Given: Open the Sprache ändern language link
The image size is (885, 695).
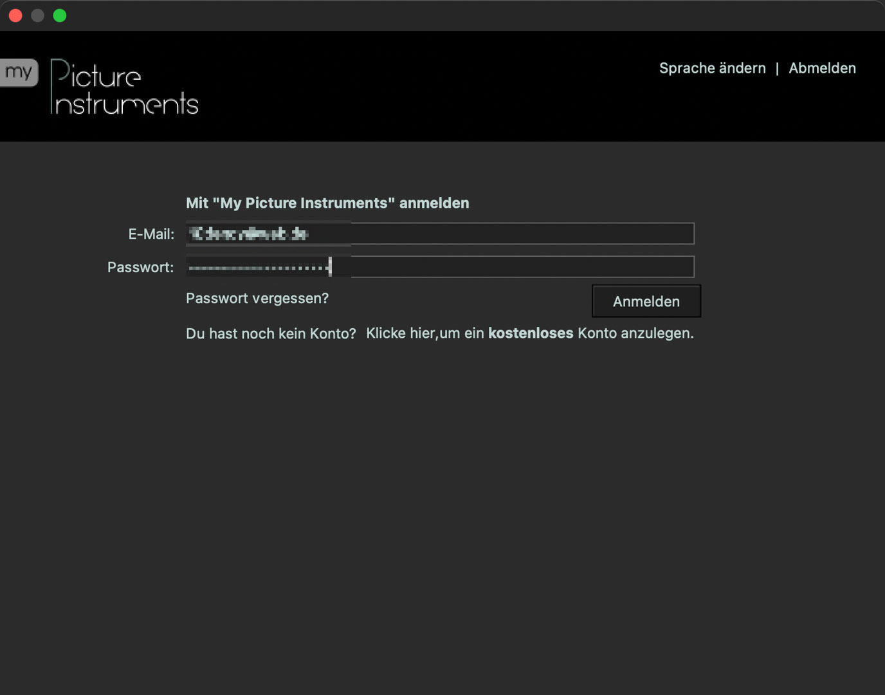Looking at the screenshot, I should [x=712, y=68].
